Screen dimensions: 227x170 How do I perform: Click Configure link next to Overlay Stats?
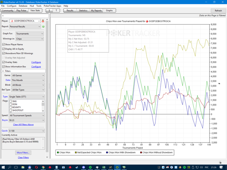36,62
